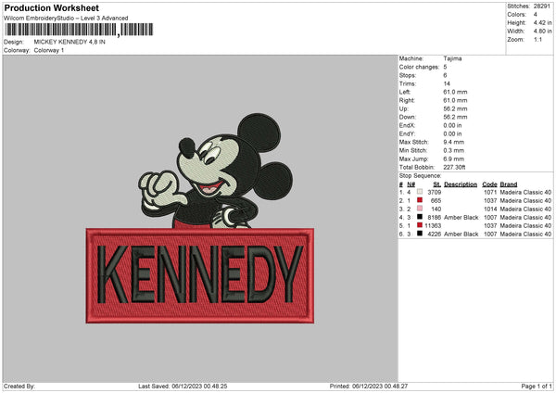Click the 'Brand' column header

[509, 184]
